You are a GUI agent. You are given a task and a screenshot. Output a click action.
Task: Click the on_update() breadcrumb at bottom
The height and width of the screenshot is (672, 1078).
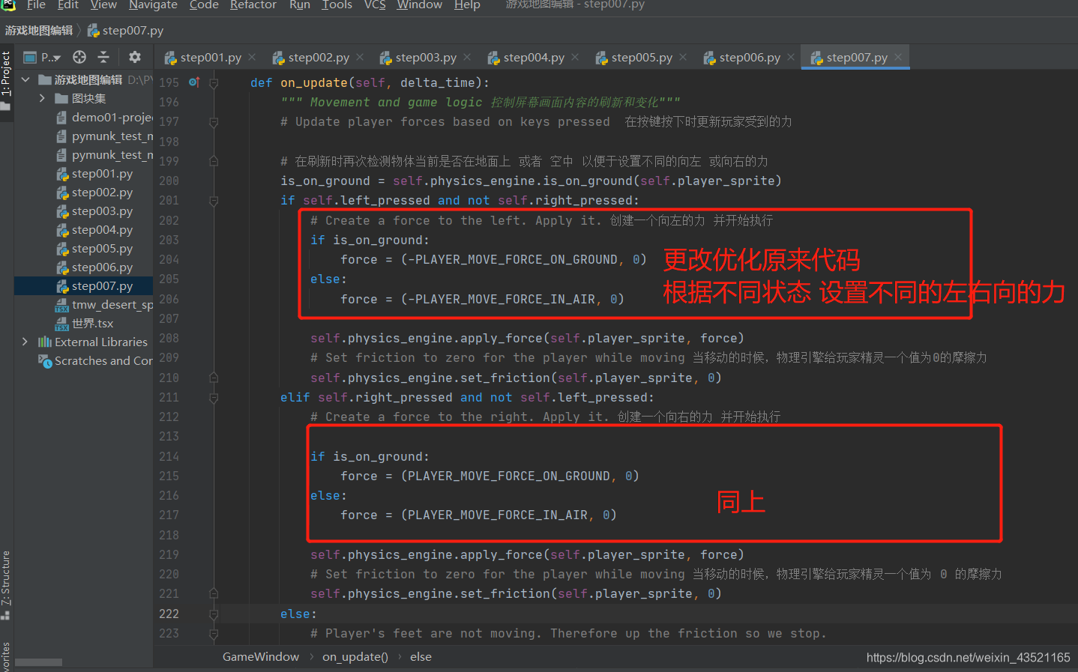(355, 657)
